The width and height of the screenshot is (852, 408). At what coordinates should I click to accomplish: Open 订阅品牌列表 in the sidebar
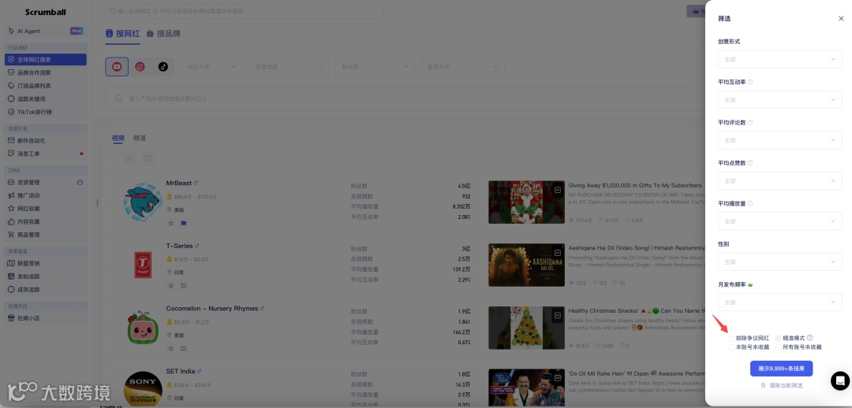tap(46, 86)
